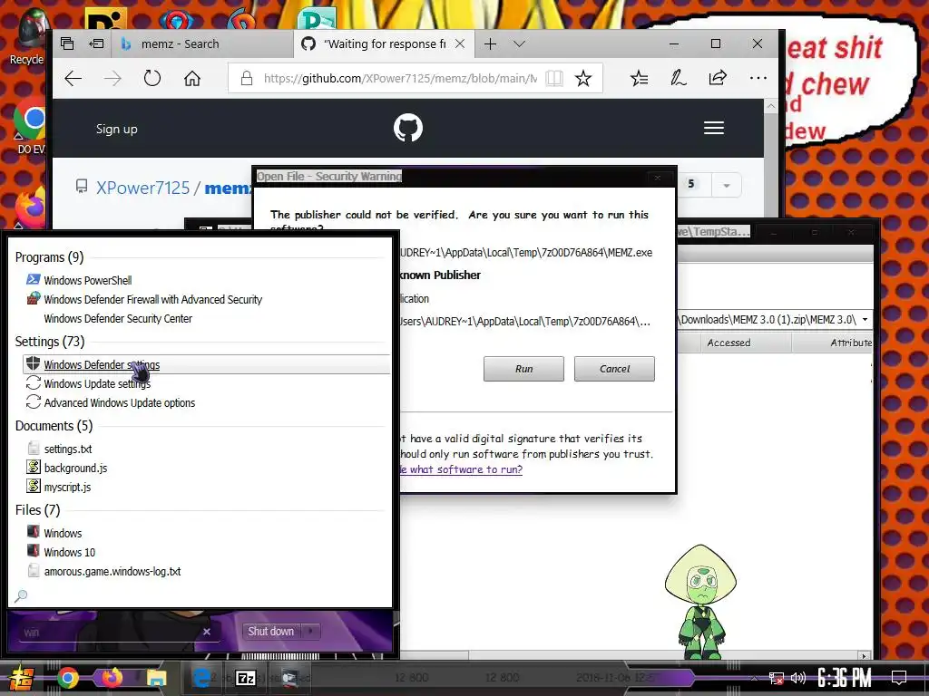Go back using Edge's back arrow

73,78
